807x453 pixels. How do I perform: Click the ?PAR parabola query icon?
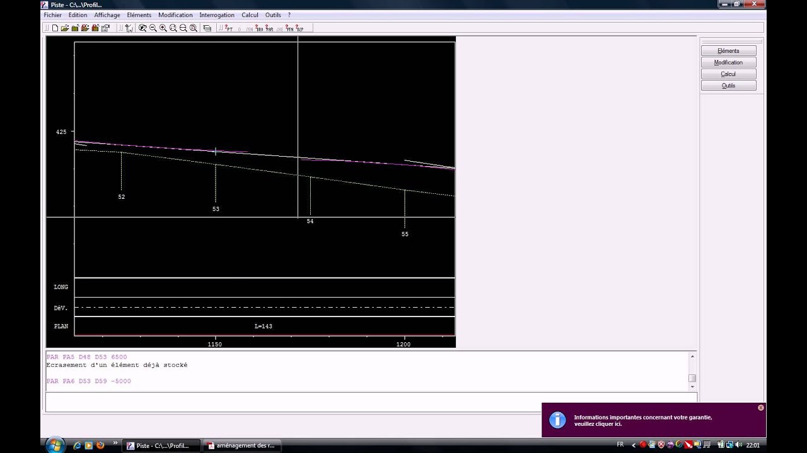269,28
